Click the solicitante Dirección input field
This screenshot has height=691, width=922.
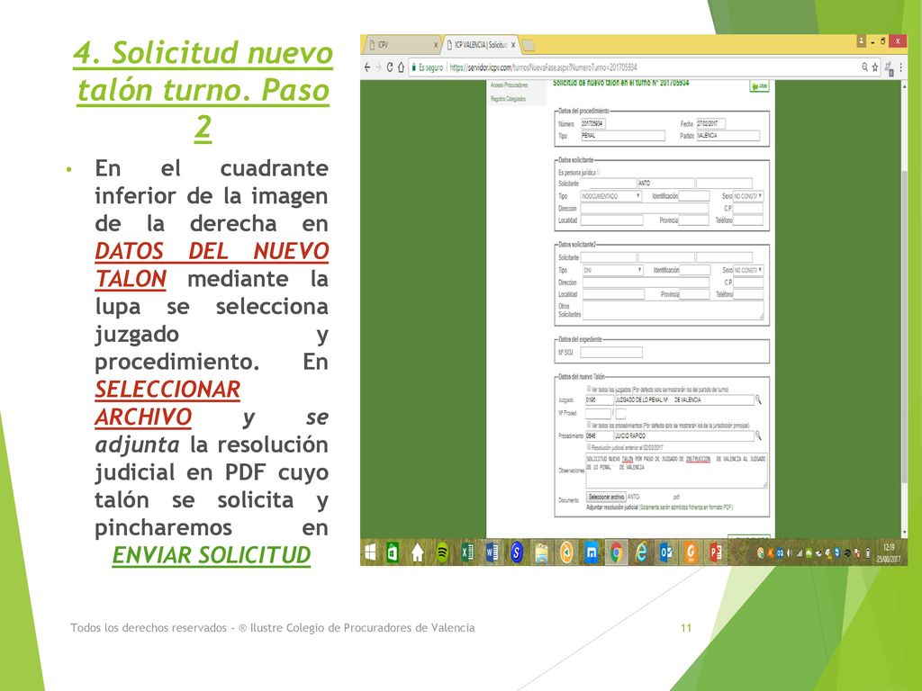(x=645, y=209)
